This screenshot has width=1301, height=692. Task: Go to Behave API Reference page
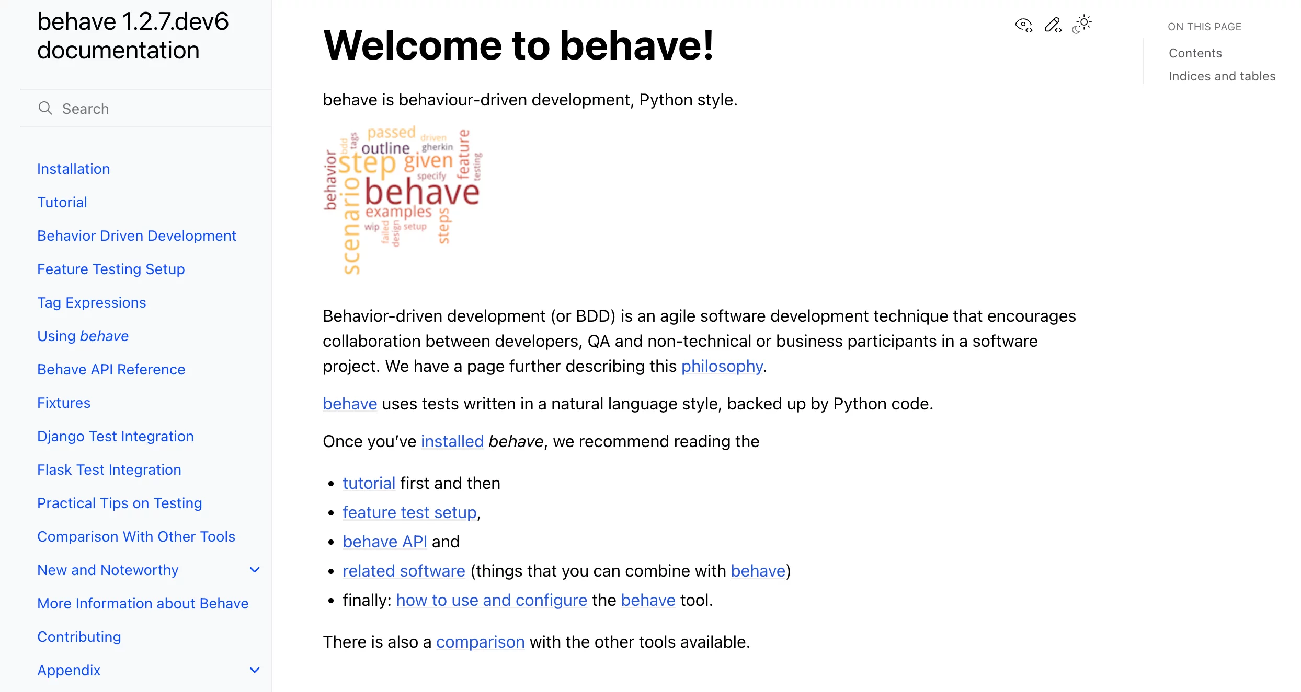[111, 369]
